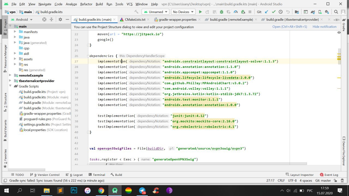
Task: Click the Git update project blue arrow
Action: click(266, 12)
